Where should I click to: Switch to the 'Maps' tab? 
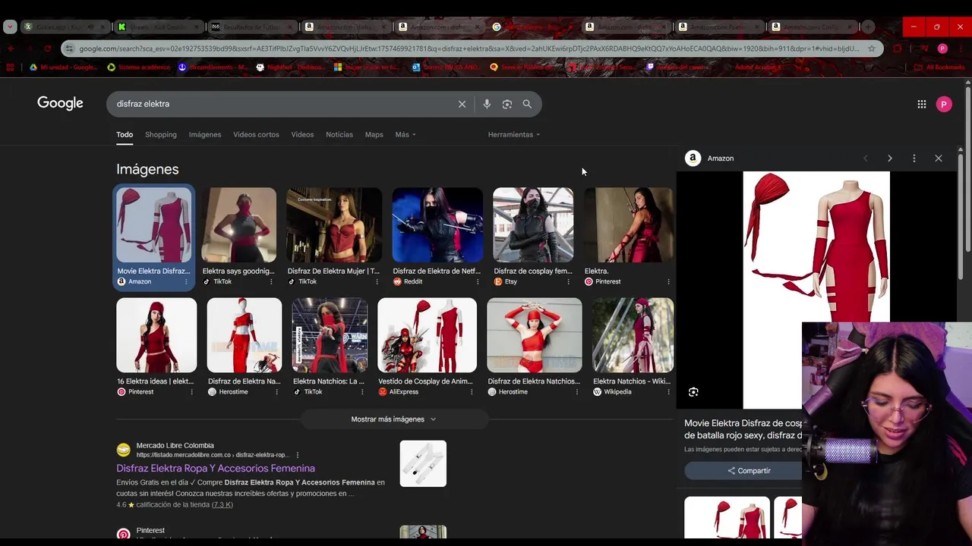click(x=374, y=135)
